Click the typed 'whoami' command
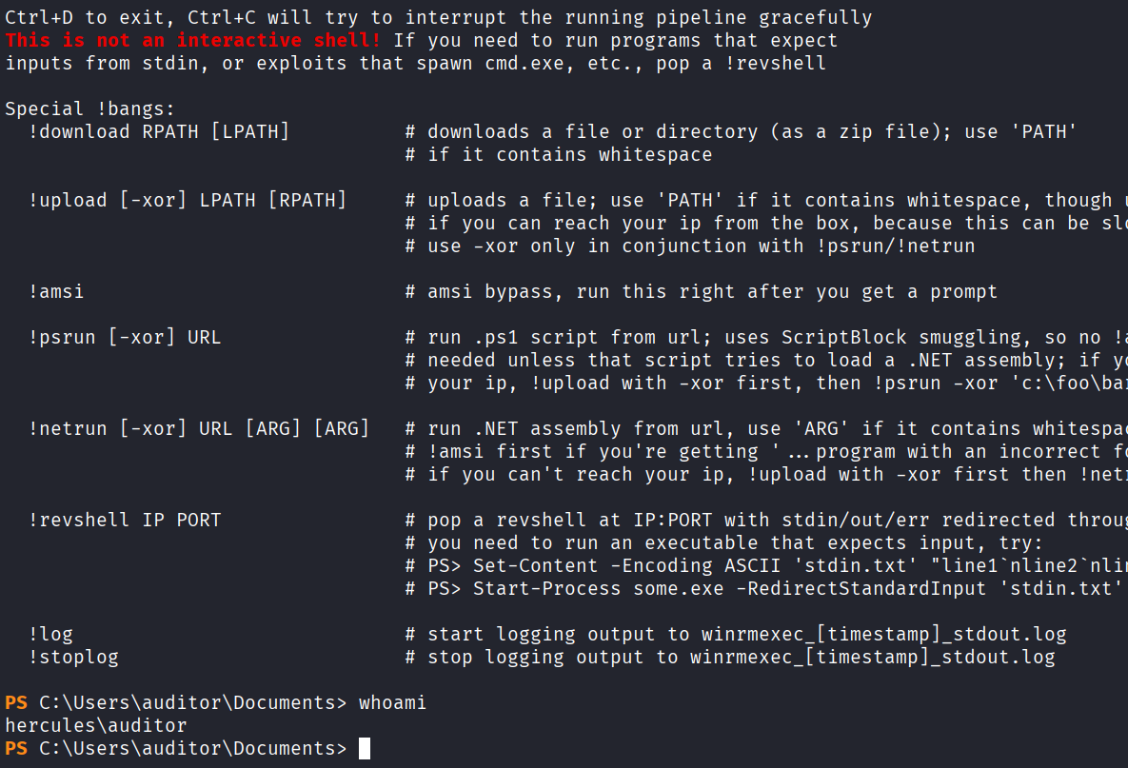Image resolution: width=1128 pixels, height=768 pixels. [x=392, y=703]
